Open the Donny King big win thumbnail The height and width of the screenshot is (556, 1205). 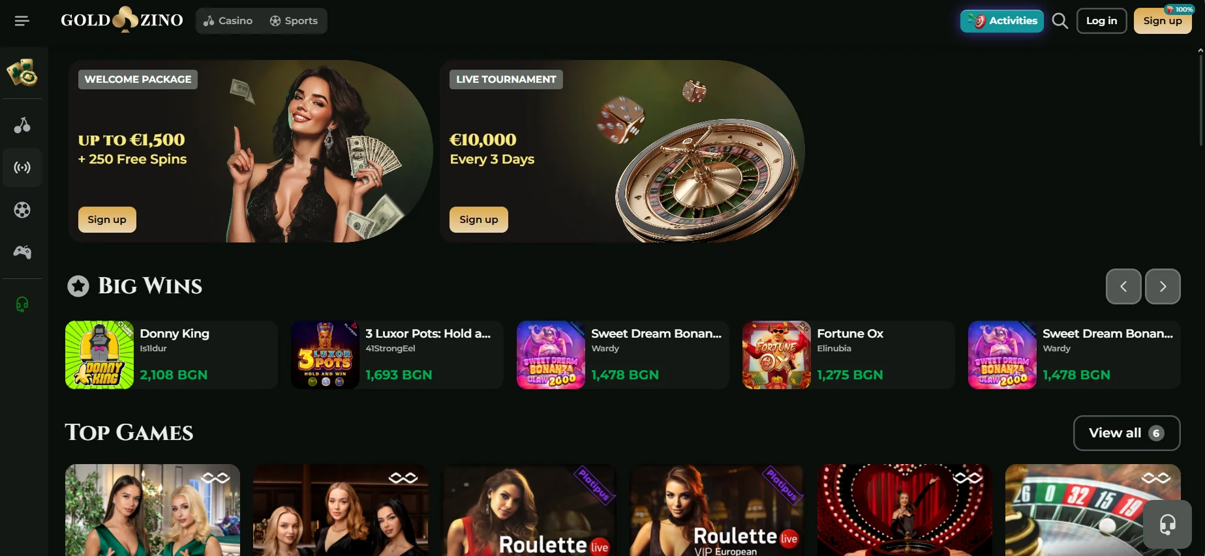coord(99,355)
